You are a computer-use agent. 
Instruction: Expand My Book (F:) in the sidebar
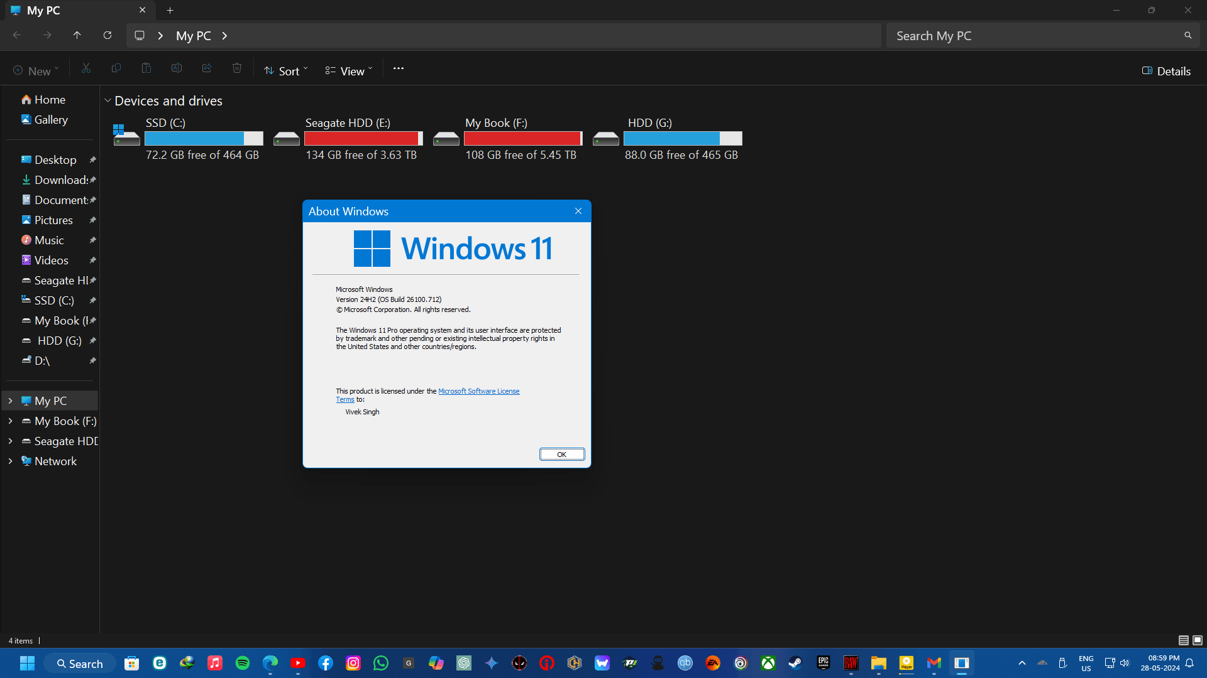click(x=10, y=421)
